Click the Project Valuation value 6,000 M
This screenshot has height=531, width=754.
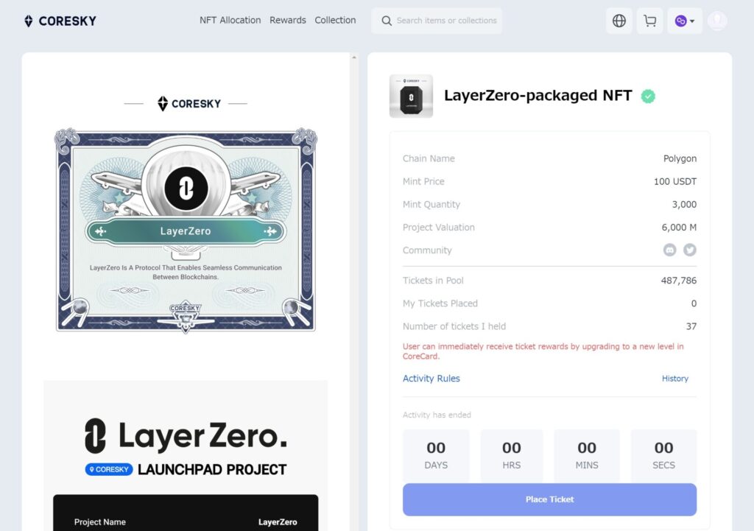coord(679,227)
